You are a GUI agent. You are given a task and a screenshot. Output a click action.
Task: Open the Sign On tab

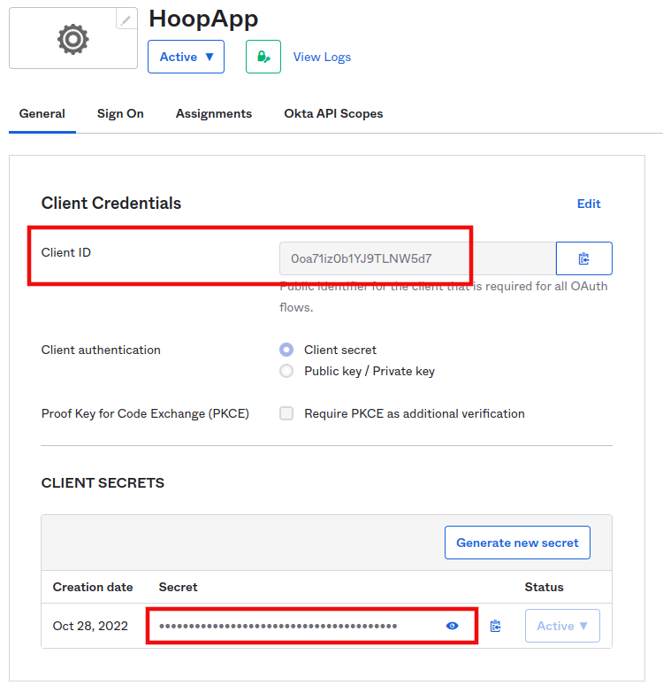(120, 113)
